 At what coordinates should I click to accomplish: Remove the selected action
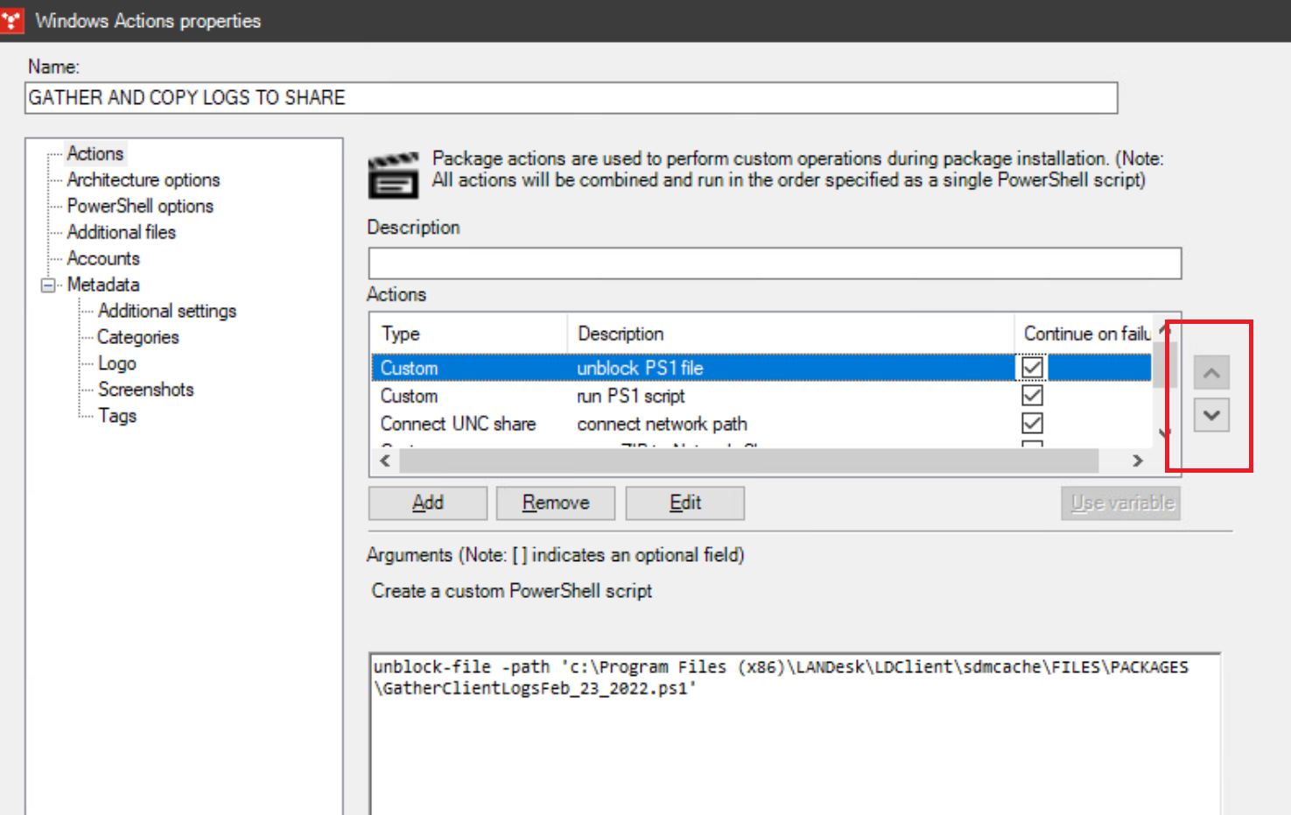tap(556, 503)
